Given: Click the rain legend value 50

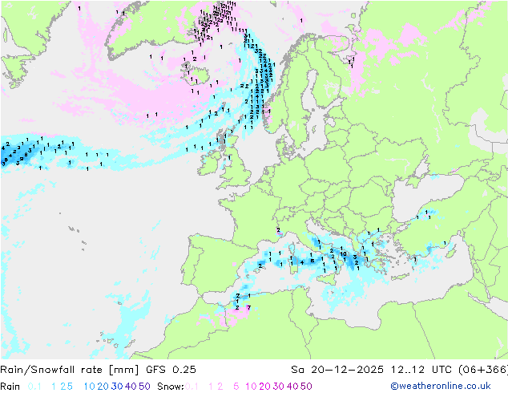Looking at the screenshot, I should pyautogui.click(x=144, y=387).
